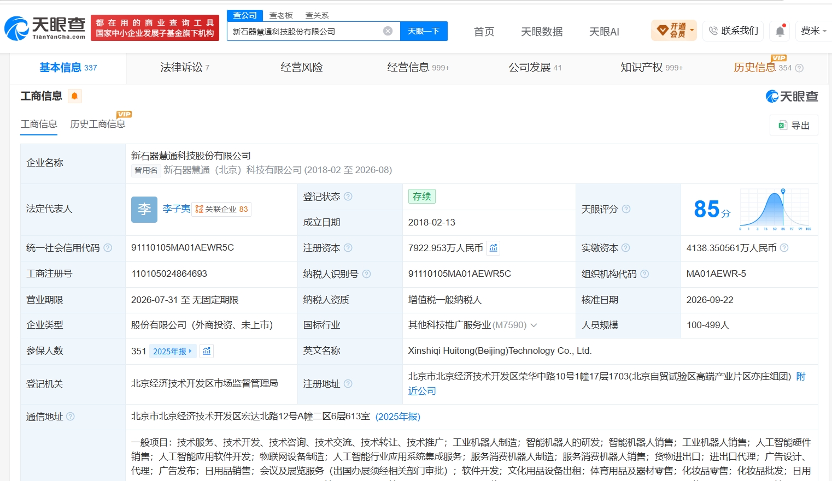
Task: Click the help icon next to 注册地址
Action: pyautogui.click(x=348, y=384)
